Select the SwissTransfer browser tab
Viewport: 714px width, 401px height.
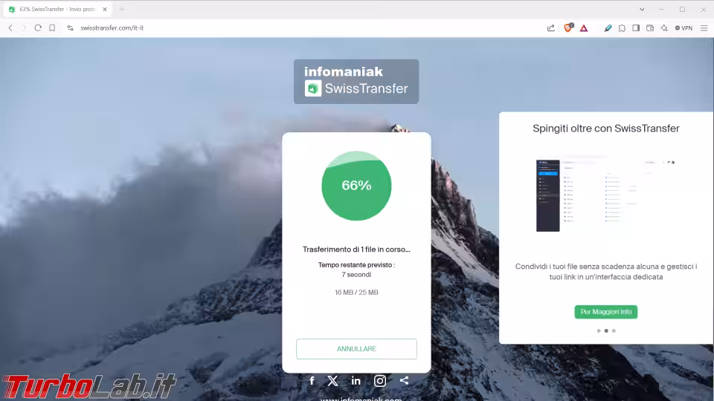pos(57,9)
